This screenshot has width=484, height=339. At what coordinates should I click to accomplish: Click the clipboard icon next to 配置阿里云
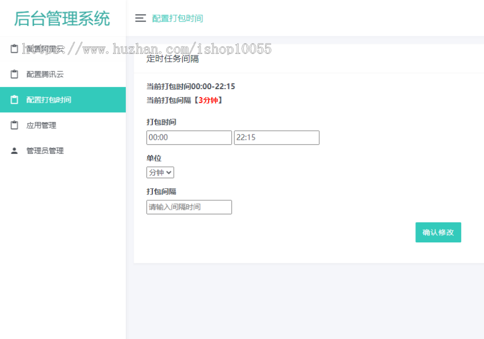12,48
